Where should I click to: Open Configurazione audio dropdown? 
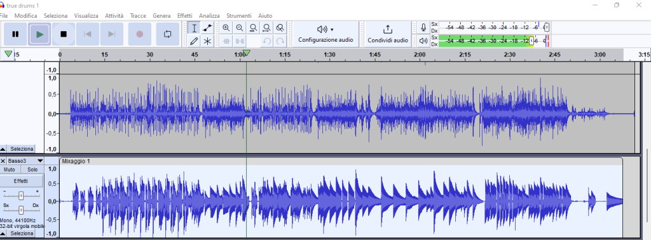(325, 34)
